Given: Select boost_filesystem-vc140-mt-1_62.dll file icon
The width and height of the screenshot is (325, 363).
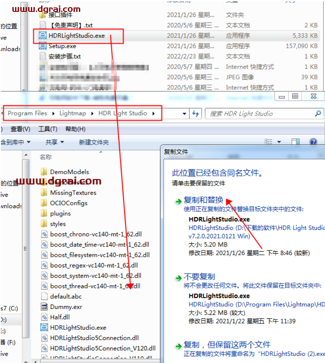Looking at the screenshot, I should coord(44,255).
